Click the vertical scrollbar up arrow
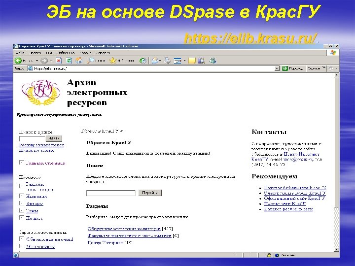 (x=337, y=75)
